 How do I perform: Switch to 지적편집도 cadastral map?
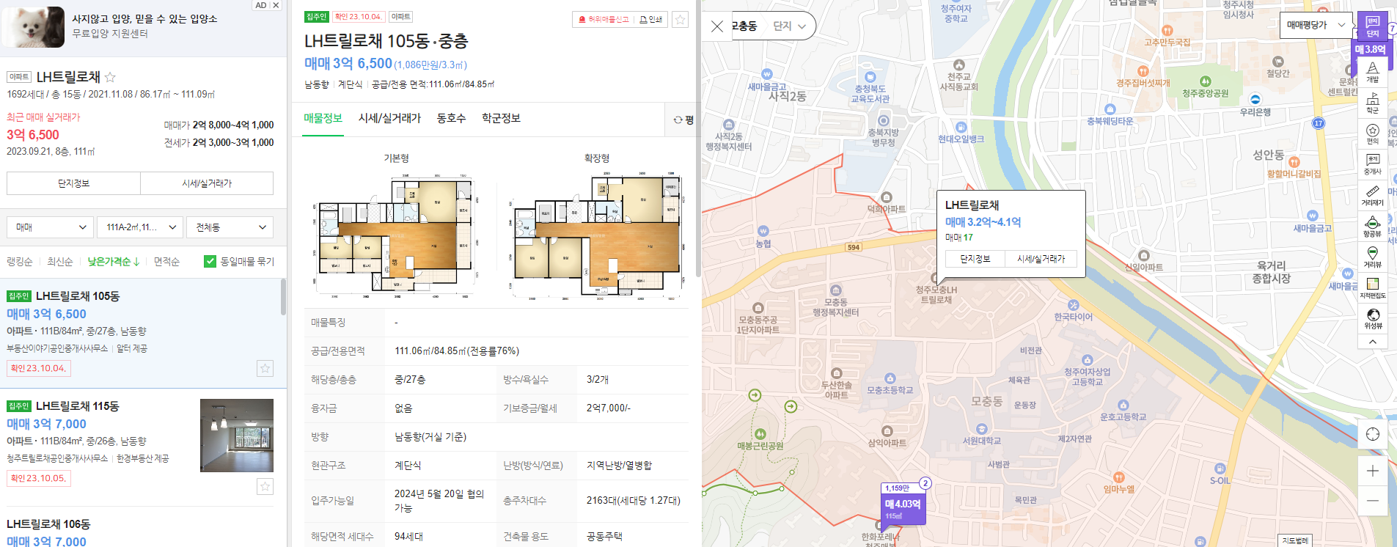(x=1372, y=288)
